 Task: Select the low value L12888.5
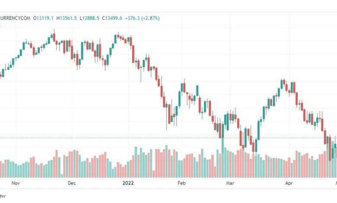tap(89, 18)
